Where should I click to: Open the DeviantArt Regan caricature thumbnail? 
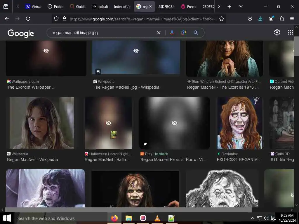[239, 123]
